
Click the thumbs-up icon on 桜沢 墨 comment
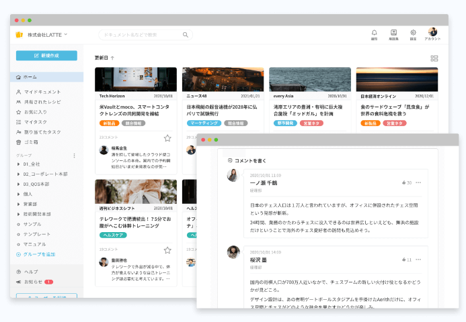coord(404,260)
